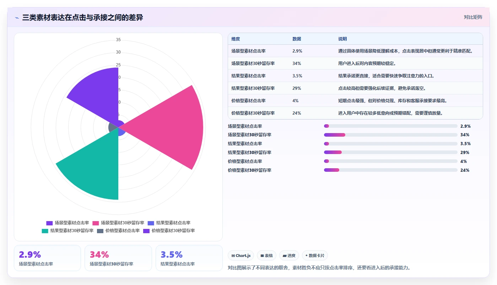Click the footer note about 承接能力

[319, 268]
